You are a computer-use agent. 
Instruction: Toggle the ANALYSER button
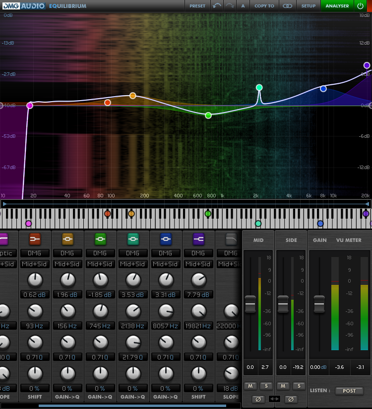click(337, 6)
